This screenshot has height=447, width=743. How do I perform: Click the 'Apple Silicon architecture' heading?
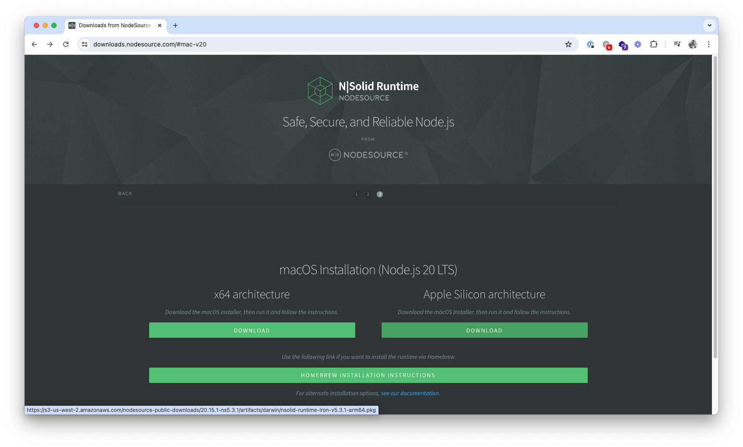(485, 294)
